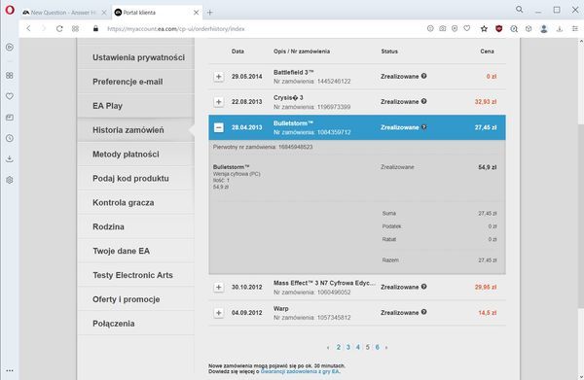Show status help for Crysis 3 order
Screen dimensions: 584x380
click(423, 101)
